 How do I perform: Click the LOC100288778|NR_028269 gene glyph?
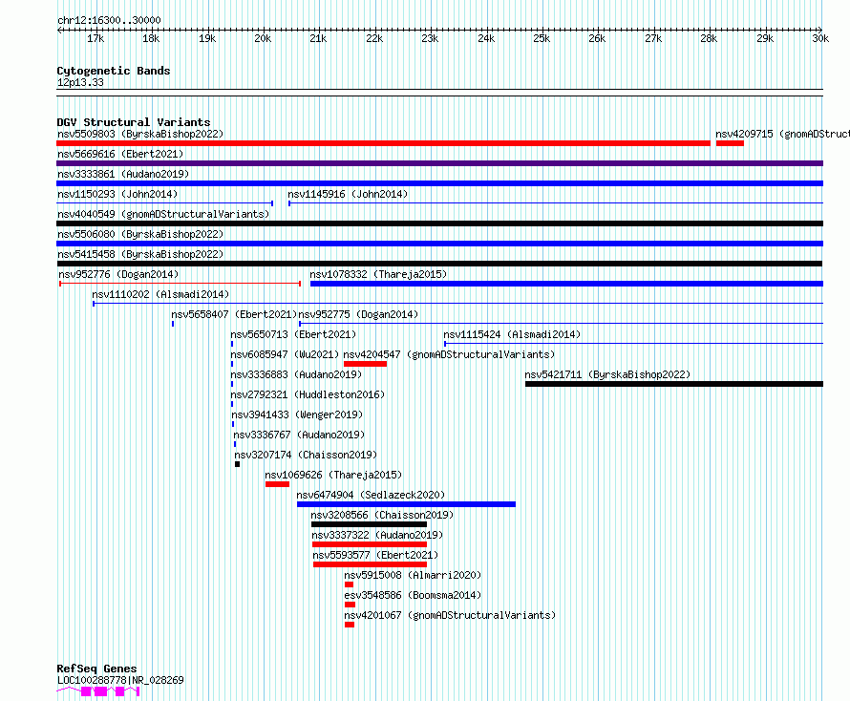[x=98, y=691]
